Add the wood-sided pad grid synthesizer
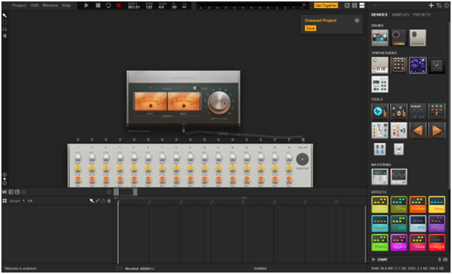Image resolution: width=452 pixels, height=274 pixels. coord(399,65)
